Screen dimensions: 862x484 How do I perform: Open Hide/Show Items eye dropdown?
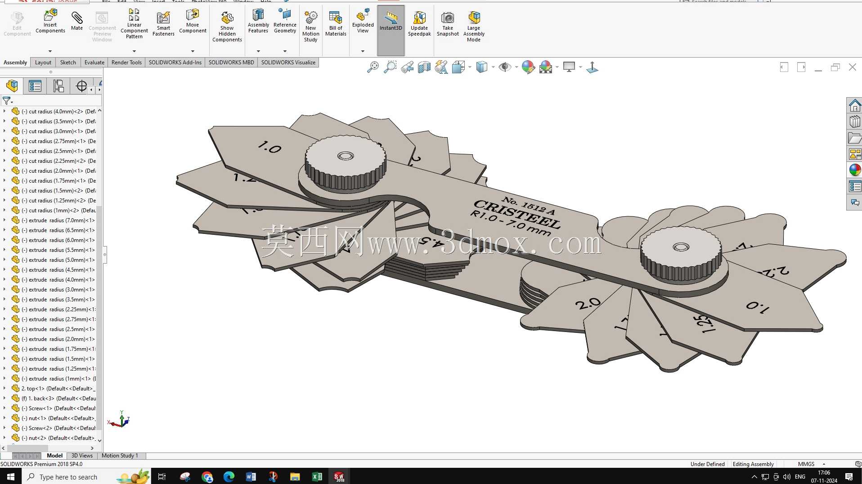516,67
